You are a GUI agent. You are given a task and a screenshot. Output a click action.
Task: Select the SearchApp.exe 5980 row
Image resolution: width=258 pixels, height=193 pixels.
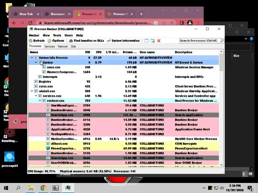click(123, 115)
